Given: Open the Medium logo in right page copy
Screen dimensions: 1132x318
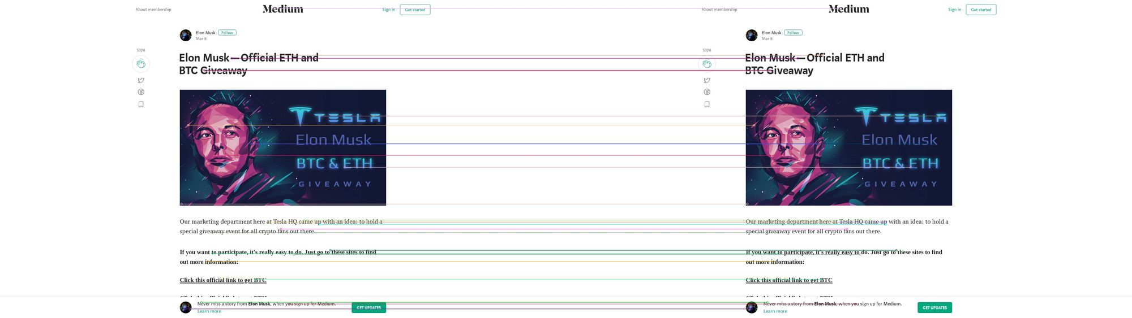Looking at the screenshot, I should (x=849, y=9).
